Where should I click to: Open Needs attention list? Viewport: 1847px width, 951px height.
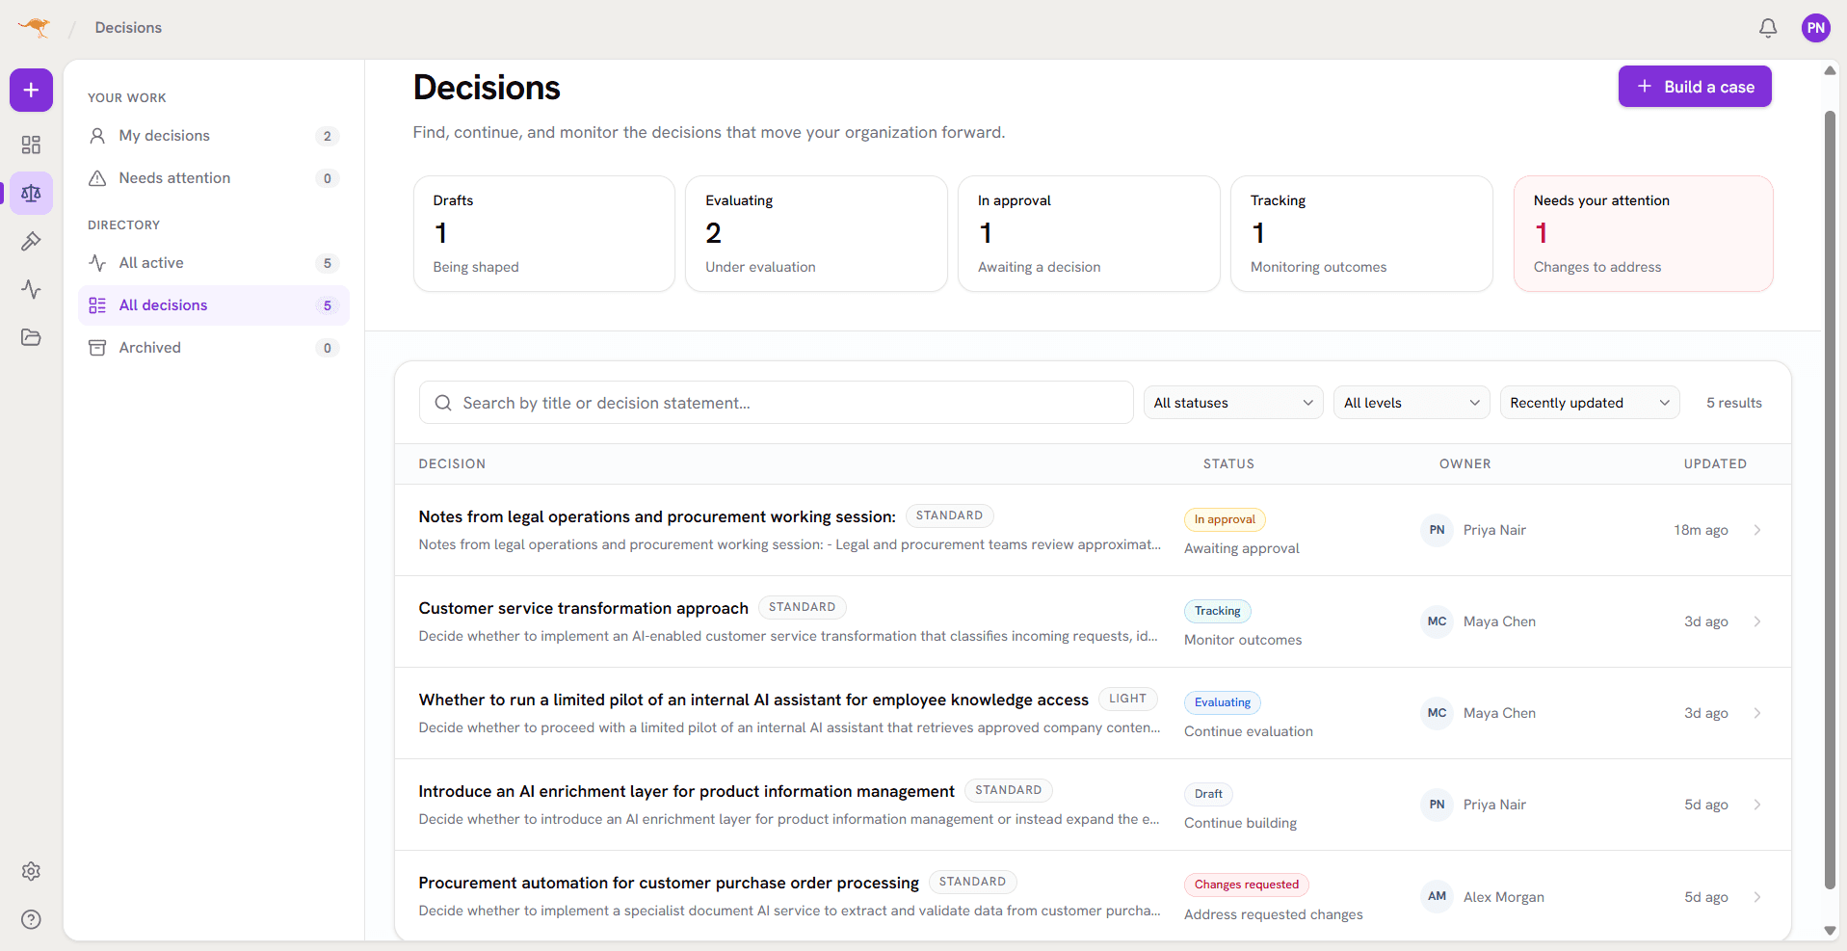click(213, 178)
